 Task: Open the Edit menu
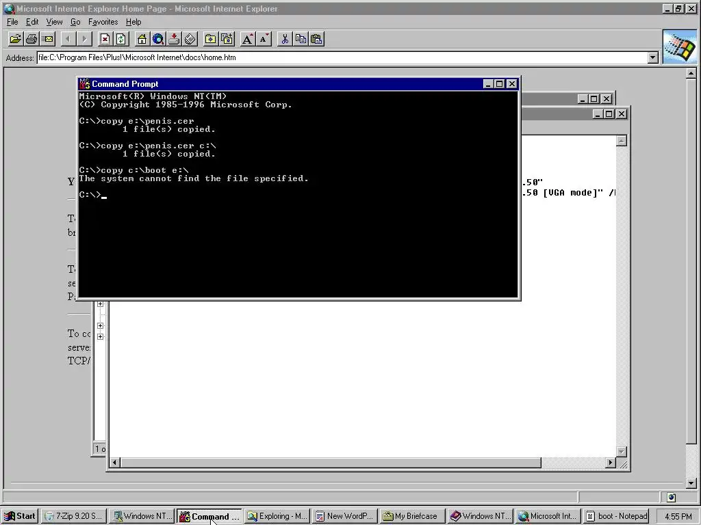(31, 22)
